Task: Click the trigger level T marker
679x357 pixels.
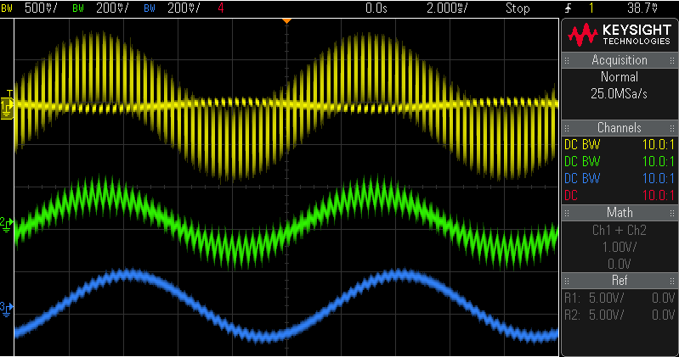Action: pyautogui.click(x=9, y=92)
